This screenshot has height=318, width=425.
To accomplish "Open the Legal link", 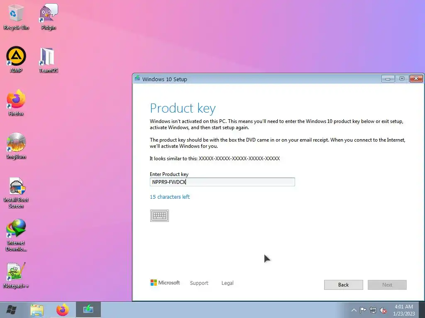I will coord(227,283).
